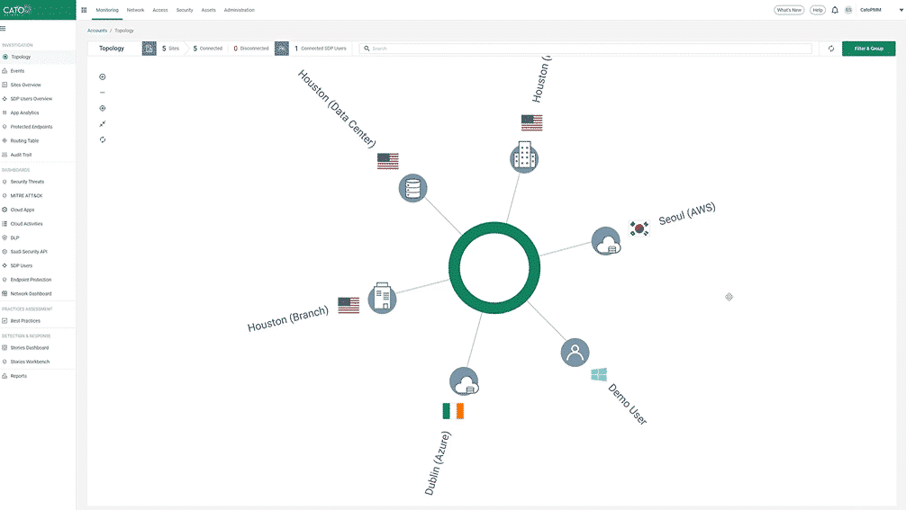Click the Houston (Data Center) site node
The height and width of the screenshot is (510, 906).
(x=412, y=188)
